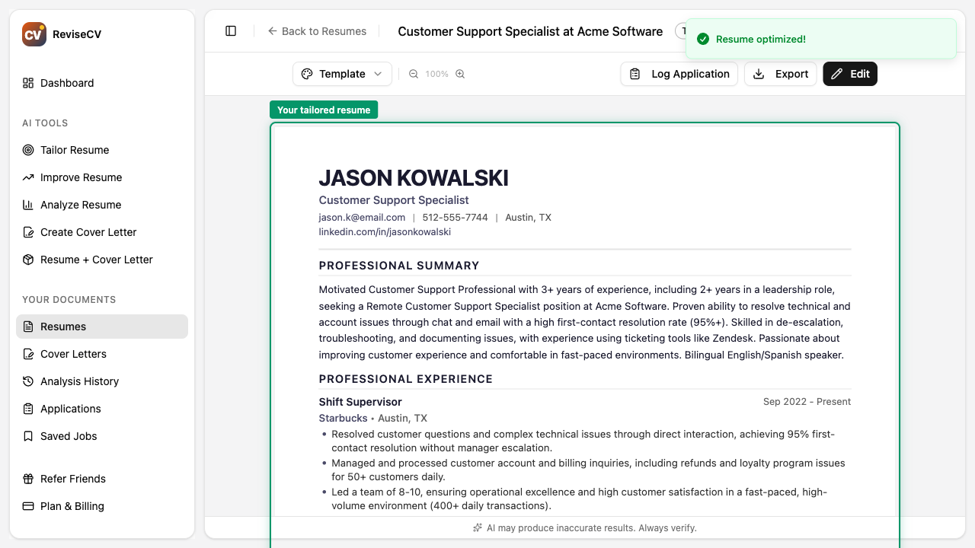Open Refer Friends
This screenshot has height=548, width=975.
click(x=72, y=479)
